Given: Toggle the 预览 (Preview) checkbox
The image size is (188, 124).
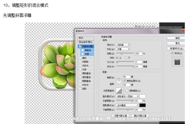Looking at the screenshot, I should [172, 53].
